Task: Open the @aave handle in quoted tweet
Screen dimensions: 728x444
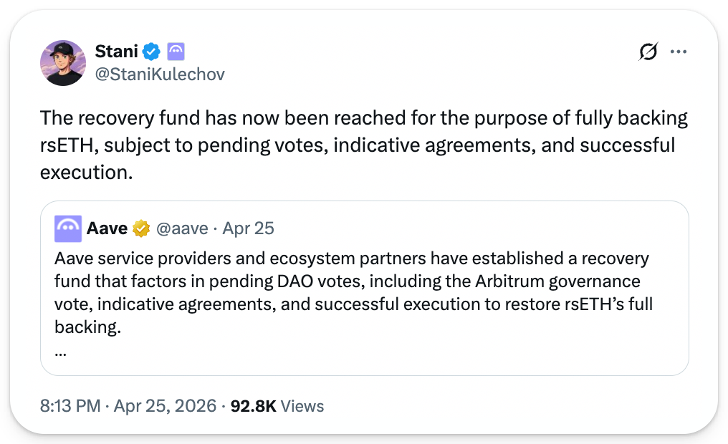Action: pyautogui.click(x=182, y=228)
